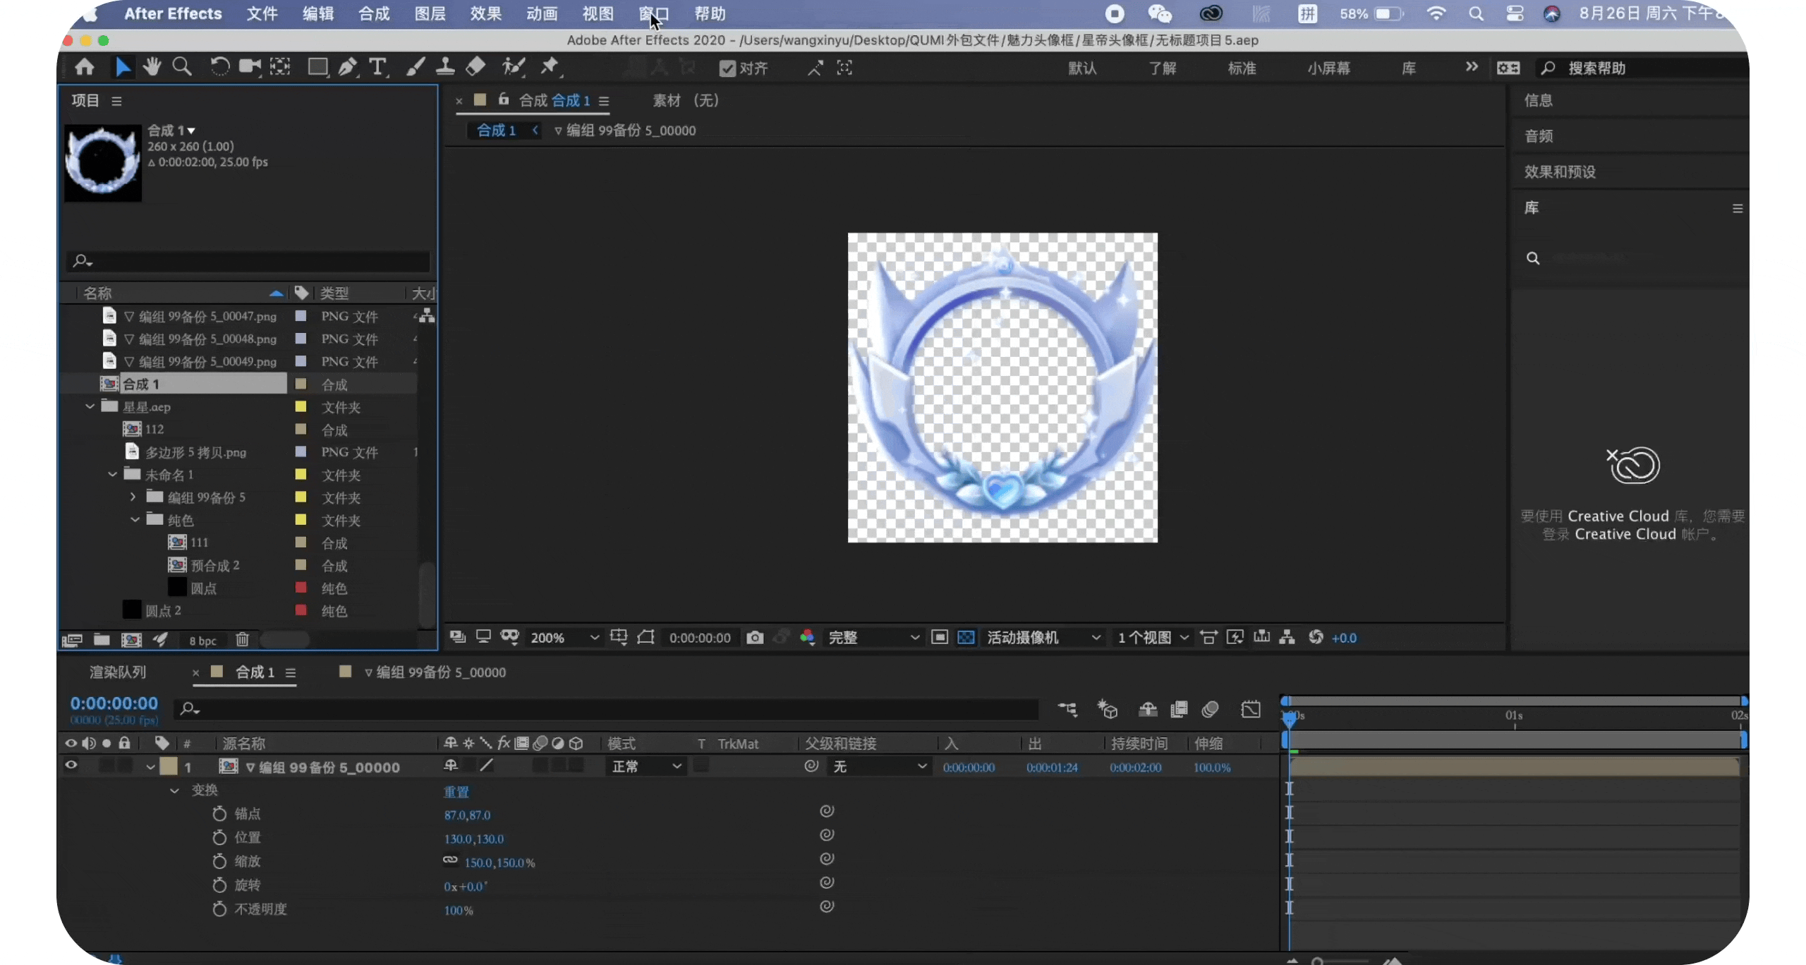Open the 窗口 menu

click(x=653, y=13)
